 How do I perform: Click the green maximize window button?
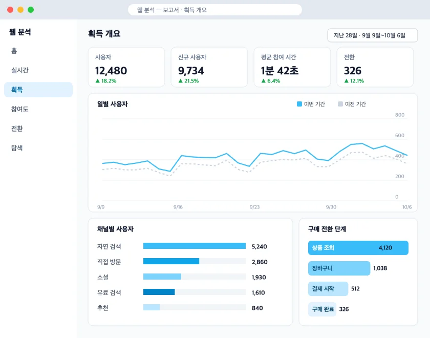pyautogui.click(x=31, y=10)
